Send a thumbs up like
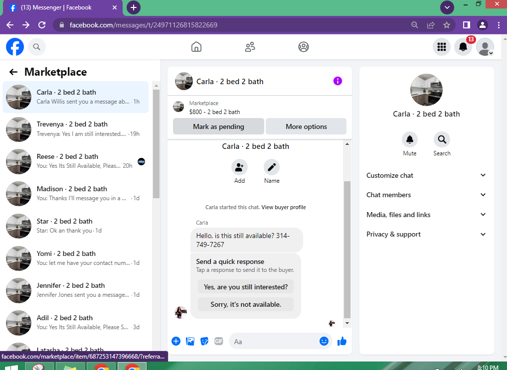 point(342,341)
